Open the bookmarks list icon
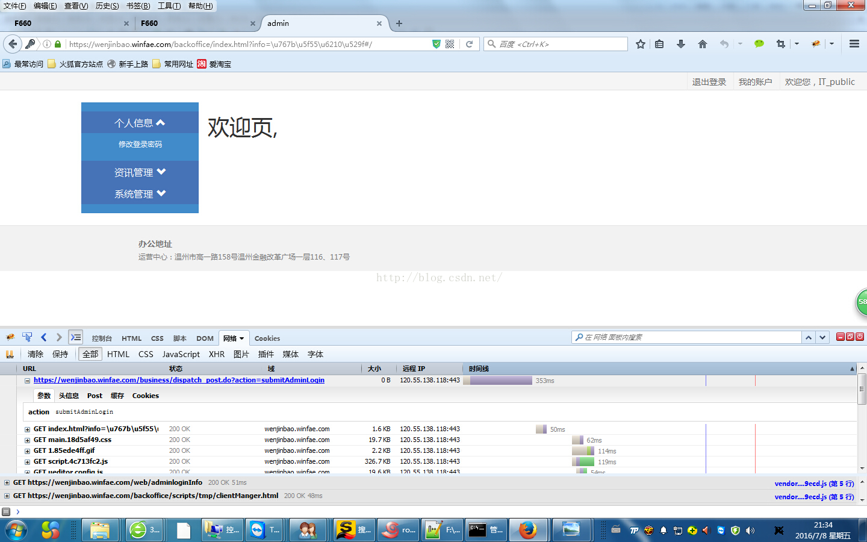The width and height of the screenshot is (867, 542). pyautogui.click(x=659, y=44)
